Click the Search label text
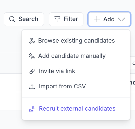Viewport: 135px width, 129px height. pyautogui.click(x=28, y=19)
